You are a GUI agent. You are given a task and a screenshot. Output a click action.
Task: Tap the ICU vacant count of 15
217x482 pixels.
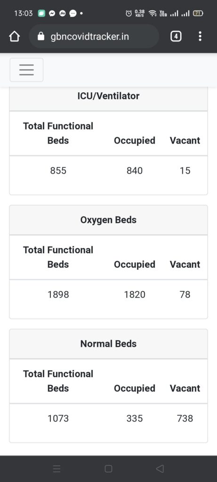click(185, 170)
